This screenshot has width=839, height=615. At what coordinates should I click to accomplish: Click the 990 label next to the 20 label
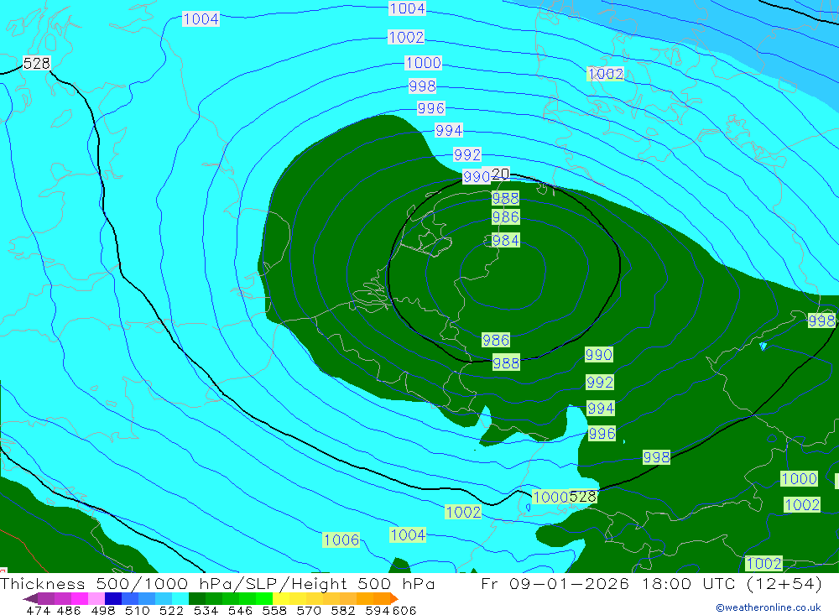click(477, 177)
